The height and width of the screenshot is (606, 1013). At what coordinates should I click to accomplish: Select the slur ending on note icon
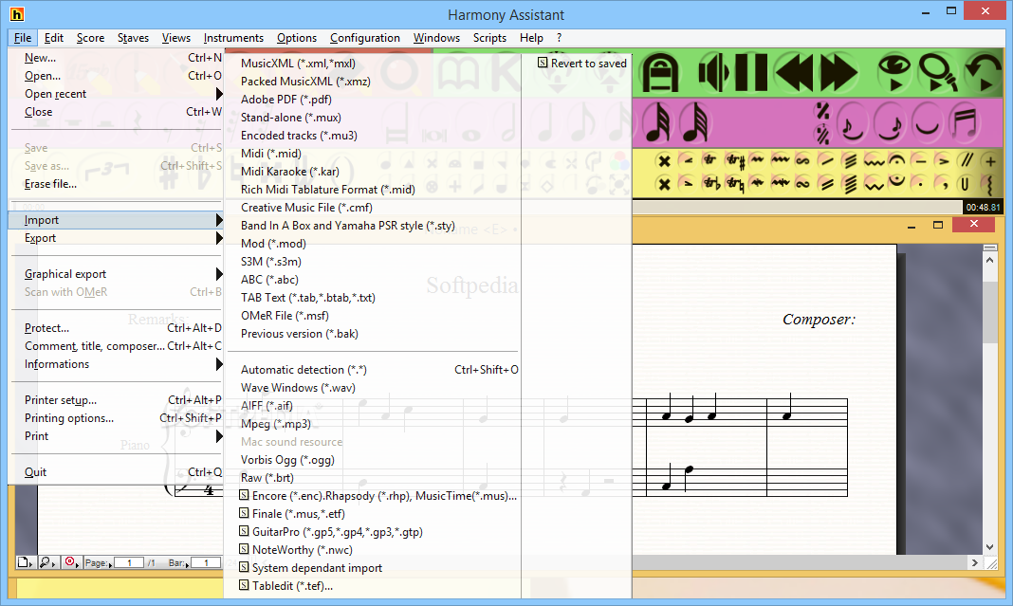click(890, 122)
